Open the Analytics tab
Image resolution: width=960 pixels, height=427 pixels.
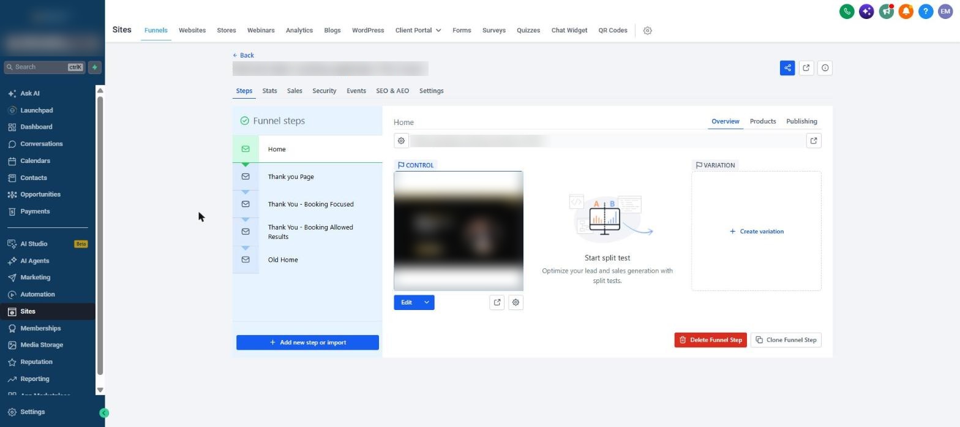[299, 30]
